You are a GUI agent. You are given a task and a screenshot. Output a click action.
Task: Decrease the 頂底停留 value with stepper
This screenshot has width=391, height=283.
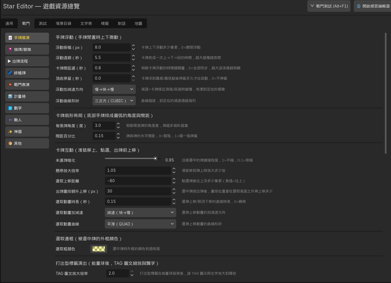click(x=133, y=80)
